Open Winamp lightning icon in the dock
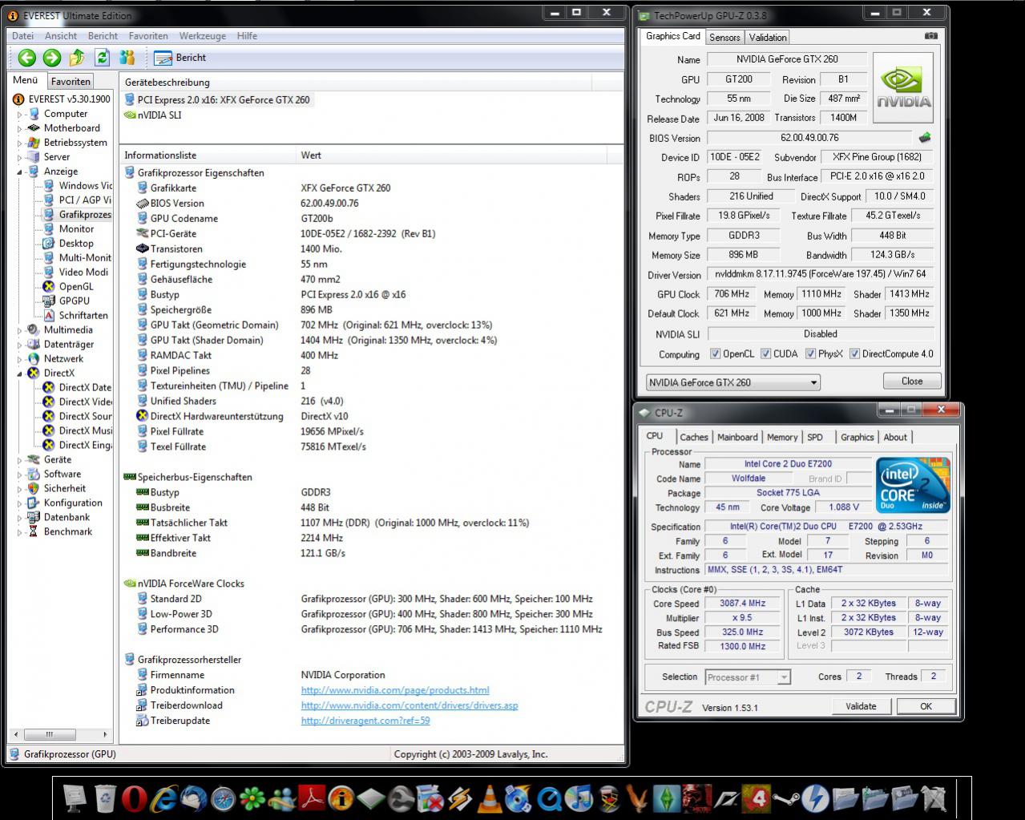Screen dimensions: 1025x820 click(459, 798)
